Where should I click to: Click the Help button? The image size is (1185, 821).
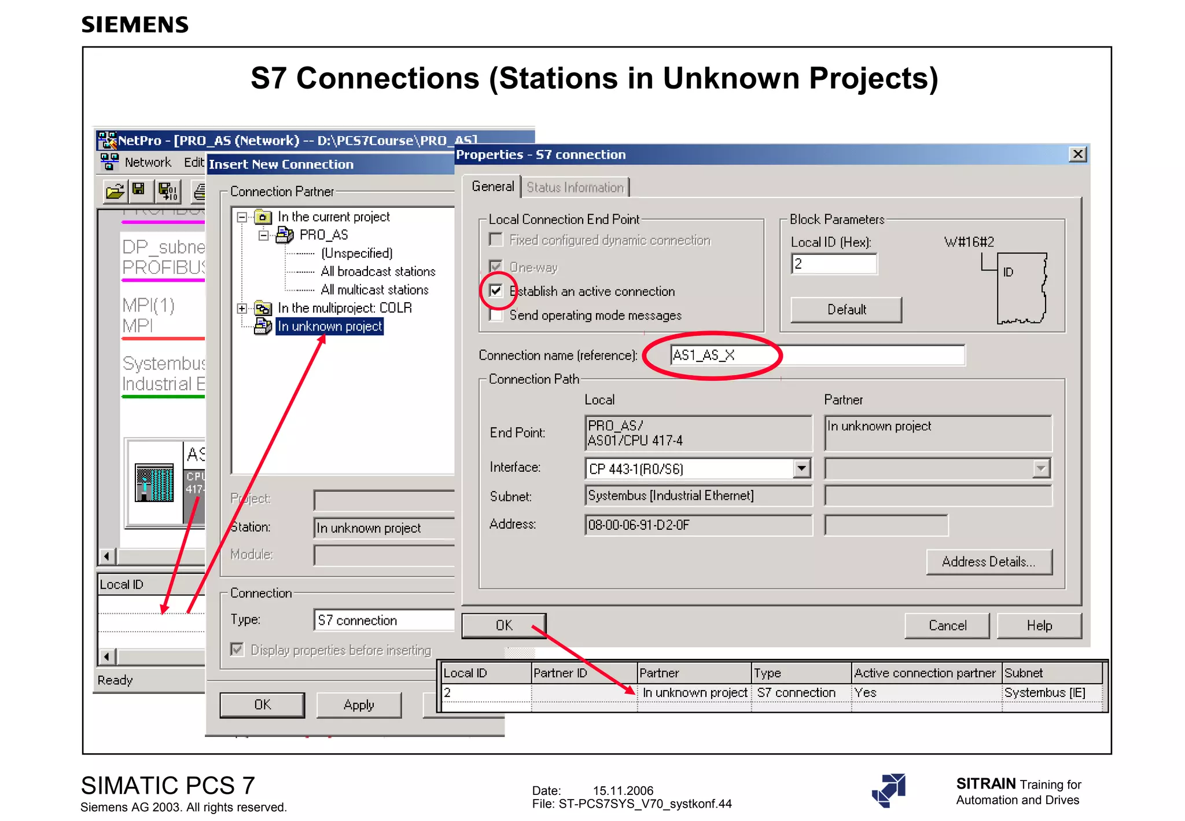coord(1039,625)
